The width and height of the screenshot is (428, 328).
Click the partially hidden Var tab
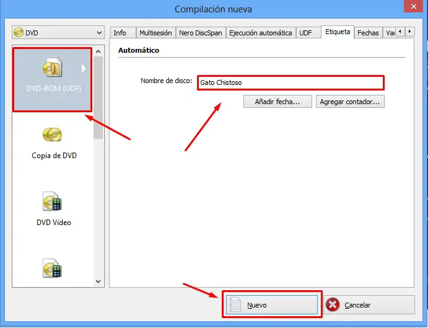point(389,33)
